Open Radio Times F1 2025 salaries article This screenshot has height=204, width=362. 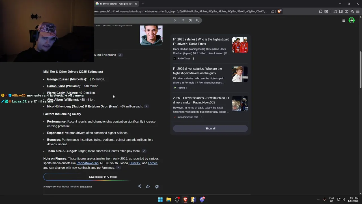coord(201,42)
